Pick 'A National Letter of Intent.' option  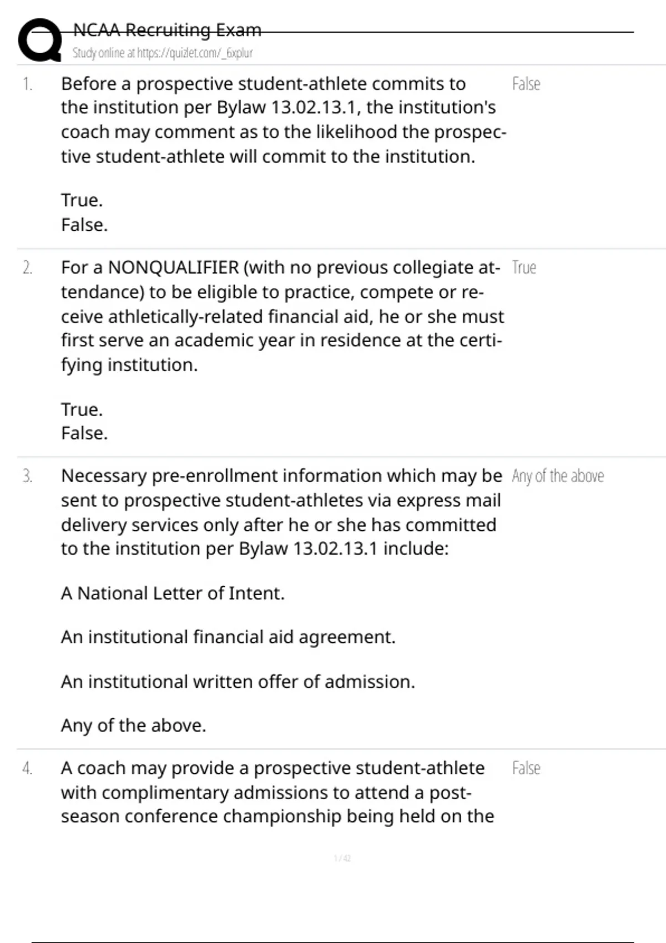point(173,594)
